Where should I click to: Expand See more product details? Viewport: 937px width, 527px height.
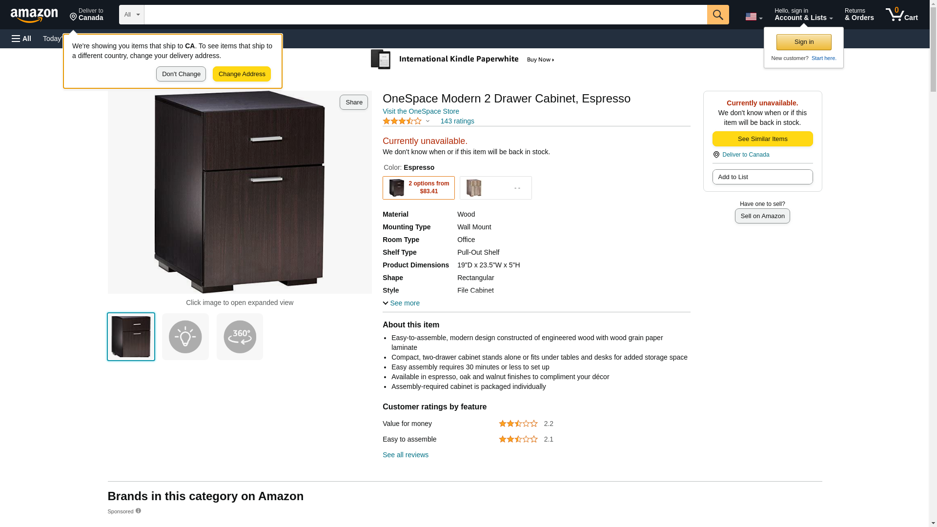coord(401,303)
